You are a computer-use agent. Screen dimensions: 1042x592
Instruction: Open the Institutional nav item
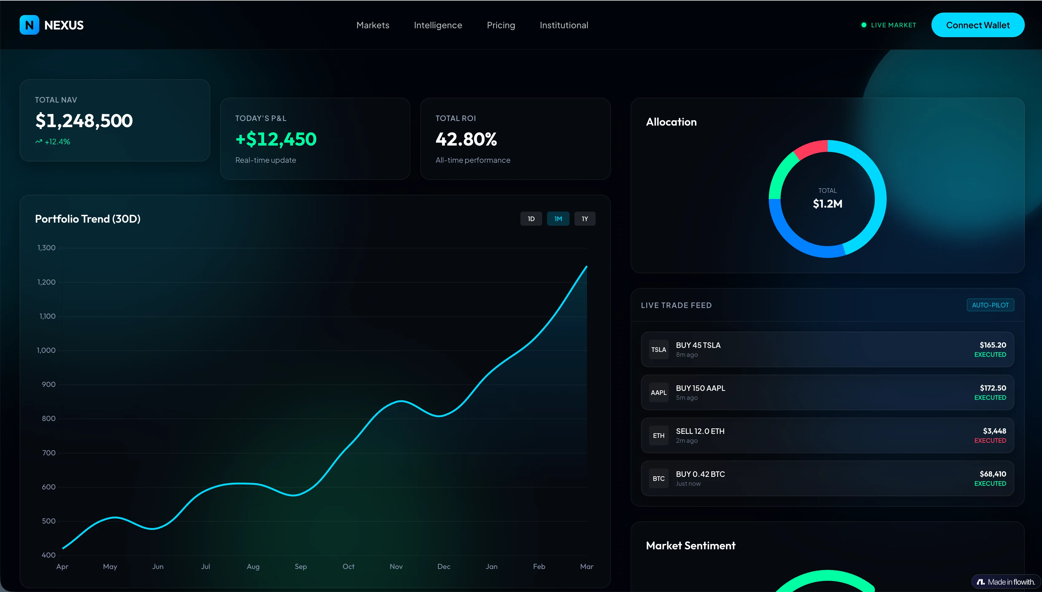click(x=564, y=25)
